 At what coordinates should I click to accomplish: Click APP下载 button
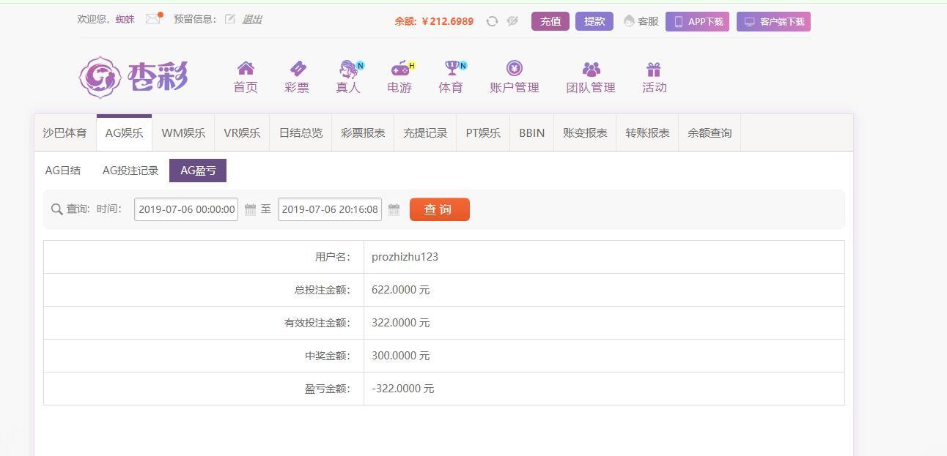pyautogui.click(x=697, y=21)
